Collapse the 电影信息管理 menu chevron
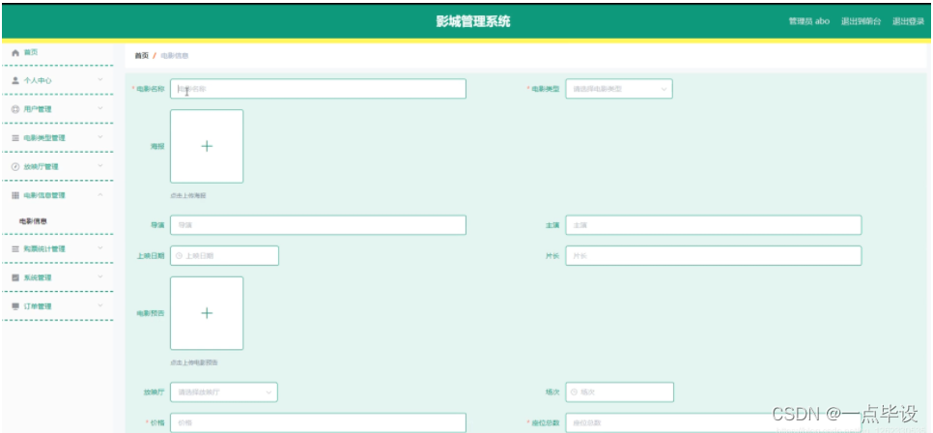Screen dimensions: 933x433 tap(100, 195)
